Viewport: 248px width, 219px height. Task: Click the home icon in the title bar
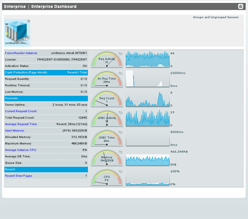(241, 6)
